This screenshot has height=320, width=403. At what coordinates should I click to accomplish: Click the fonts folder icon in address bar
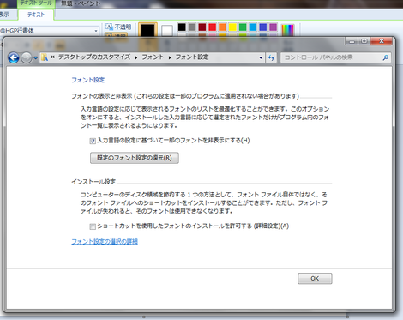pos(45,57)
